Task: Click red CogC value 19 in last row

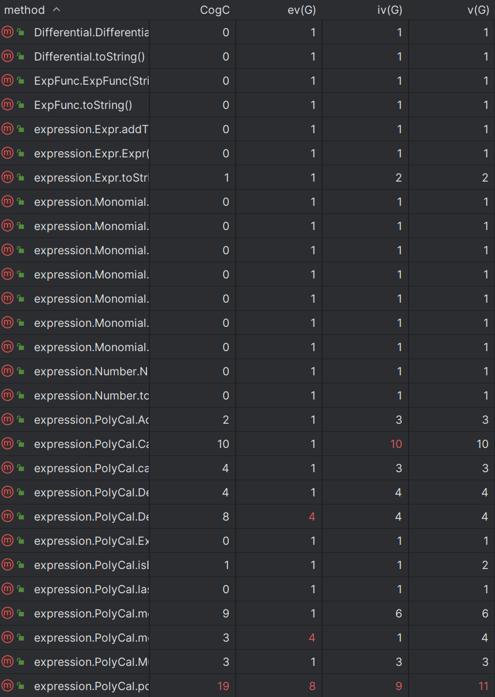Action: click(223, 686)
